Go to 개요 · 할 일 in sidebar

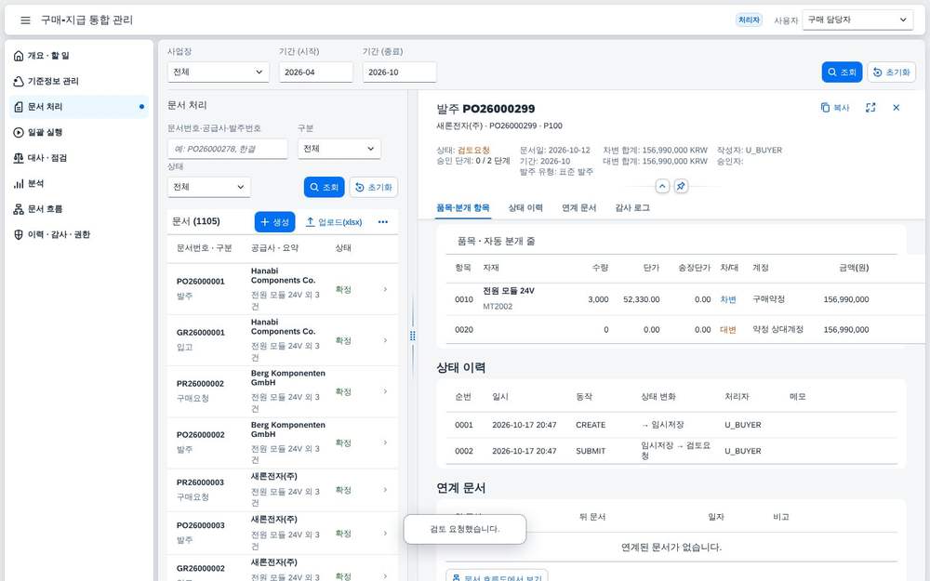coord(79,56)
